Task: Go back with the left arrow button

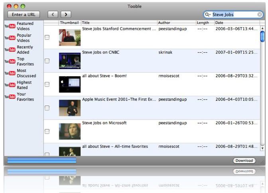Action: click(53, 14)
